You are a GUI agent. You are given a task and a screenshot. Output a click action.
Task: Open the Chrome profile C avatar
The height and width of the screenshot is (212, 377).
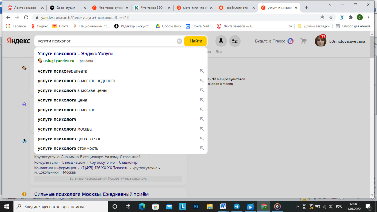tap(360, 18)
